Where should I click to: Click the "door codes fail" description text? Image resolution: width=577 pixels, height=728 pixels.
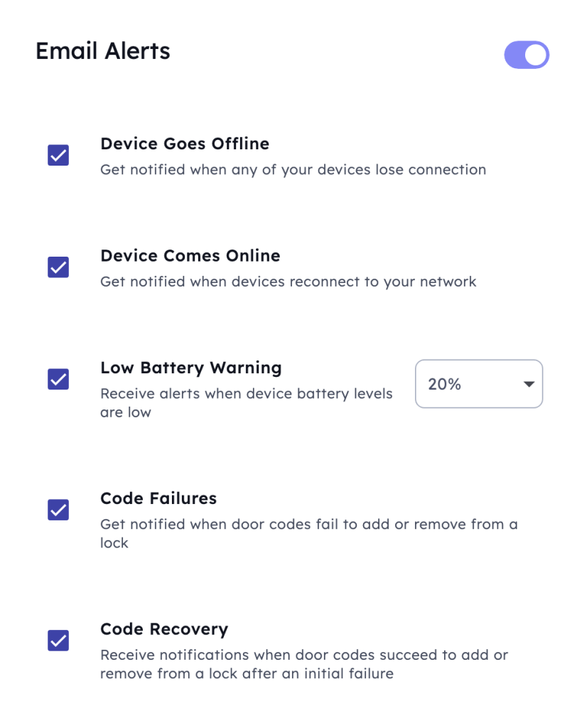tap(308, 525)
